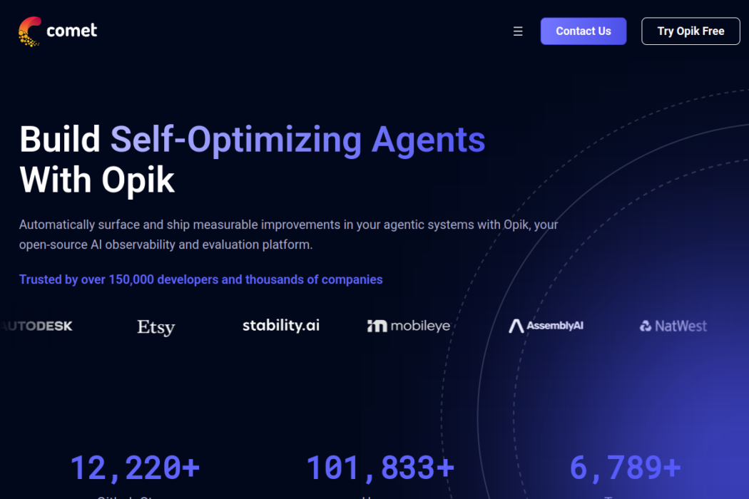Select the Etsy logo
This screenshot has width=749, height=499.
pos(156,327)
